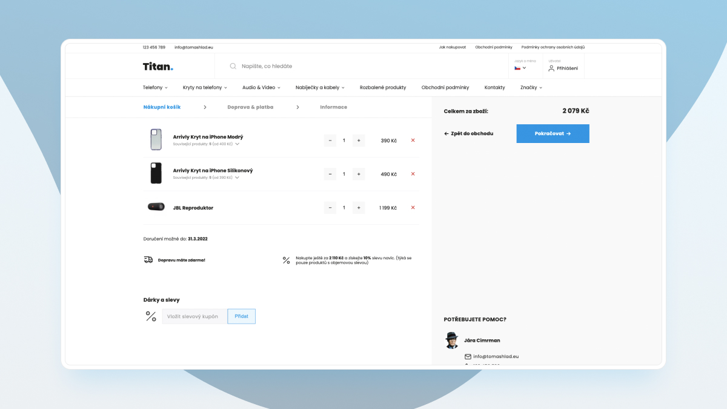Increase quantity of Arrivly Kryt Modrý

pyautogui.click(x=359, y=141)
